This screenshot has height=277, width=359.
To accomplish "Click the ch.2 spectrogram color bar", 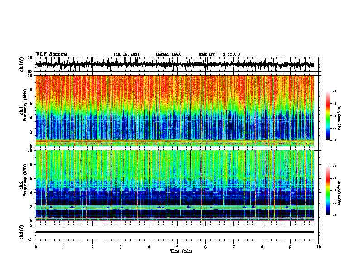I will click(x=328, y=191).
